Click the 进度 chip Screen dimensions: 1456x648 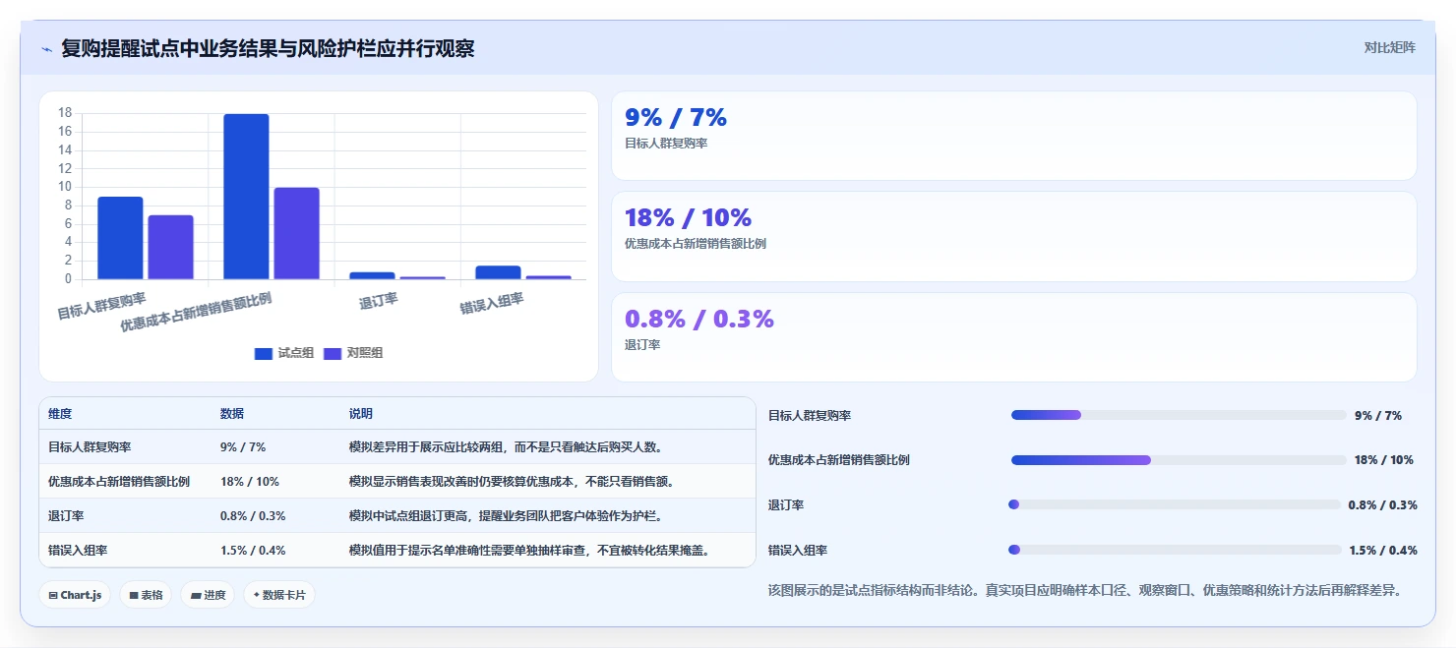[208, 595]
